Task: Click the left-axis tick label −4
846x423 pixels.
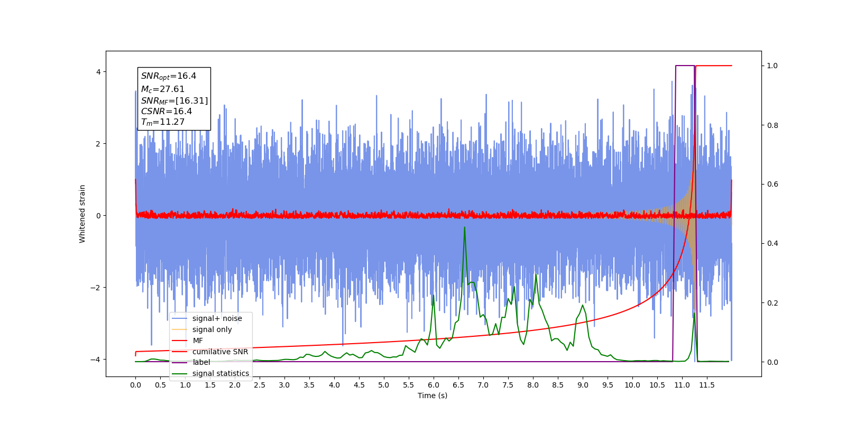Action: coord(95,360)
